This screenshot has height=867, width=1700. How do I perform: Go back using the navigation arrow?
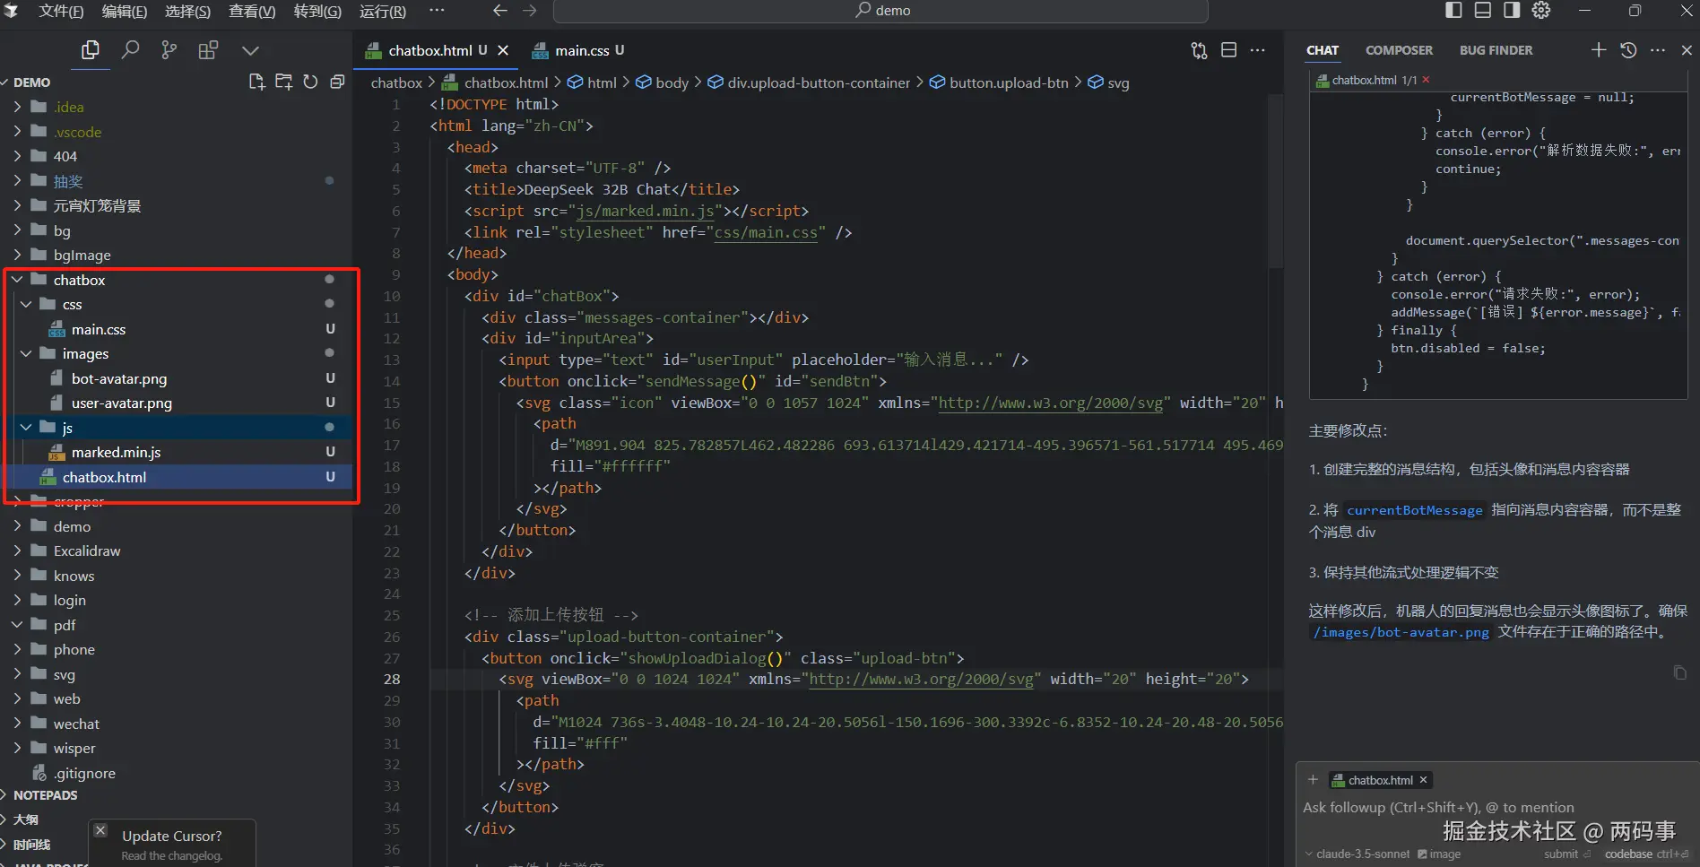point(500,11)
